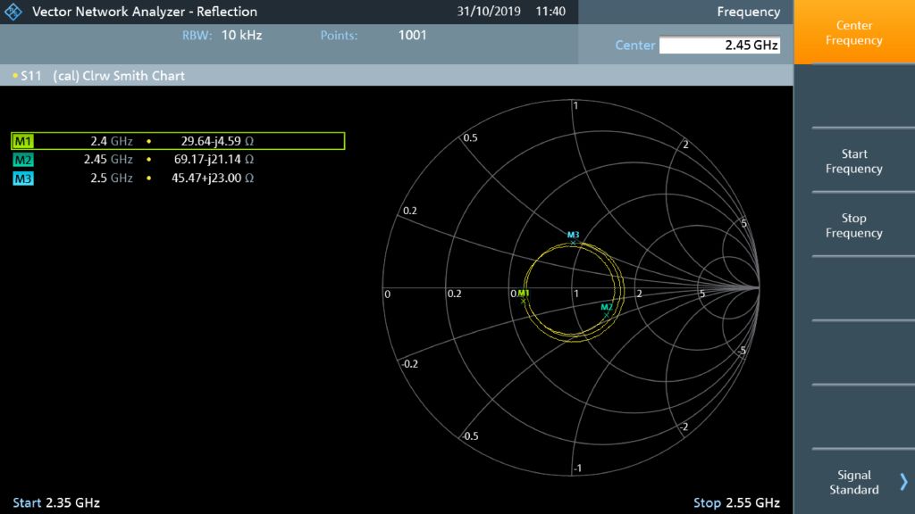Viewport: 915px width, 514px height.
Task: Select the M1 marker label
Action: 23,141
